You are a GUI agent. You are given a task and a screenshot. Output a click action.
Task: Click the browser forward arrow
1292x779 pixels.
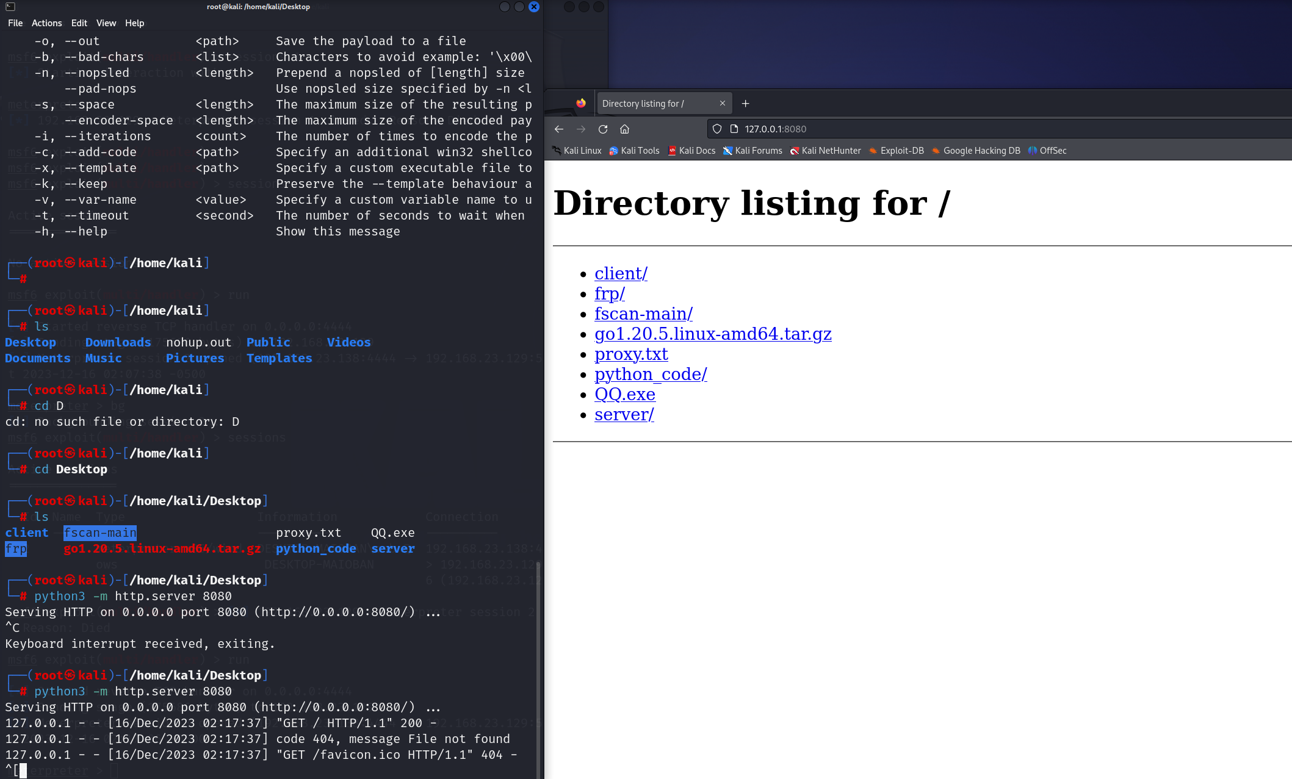tap(580, 129)
